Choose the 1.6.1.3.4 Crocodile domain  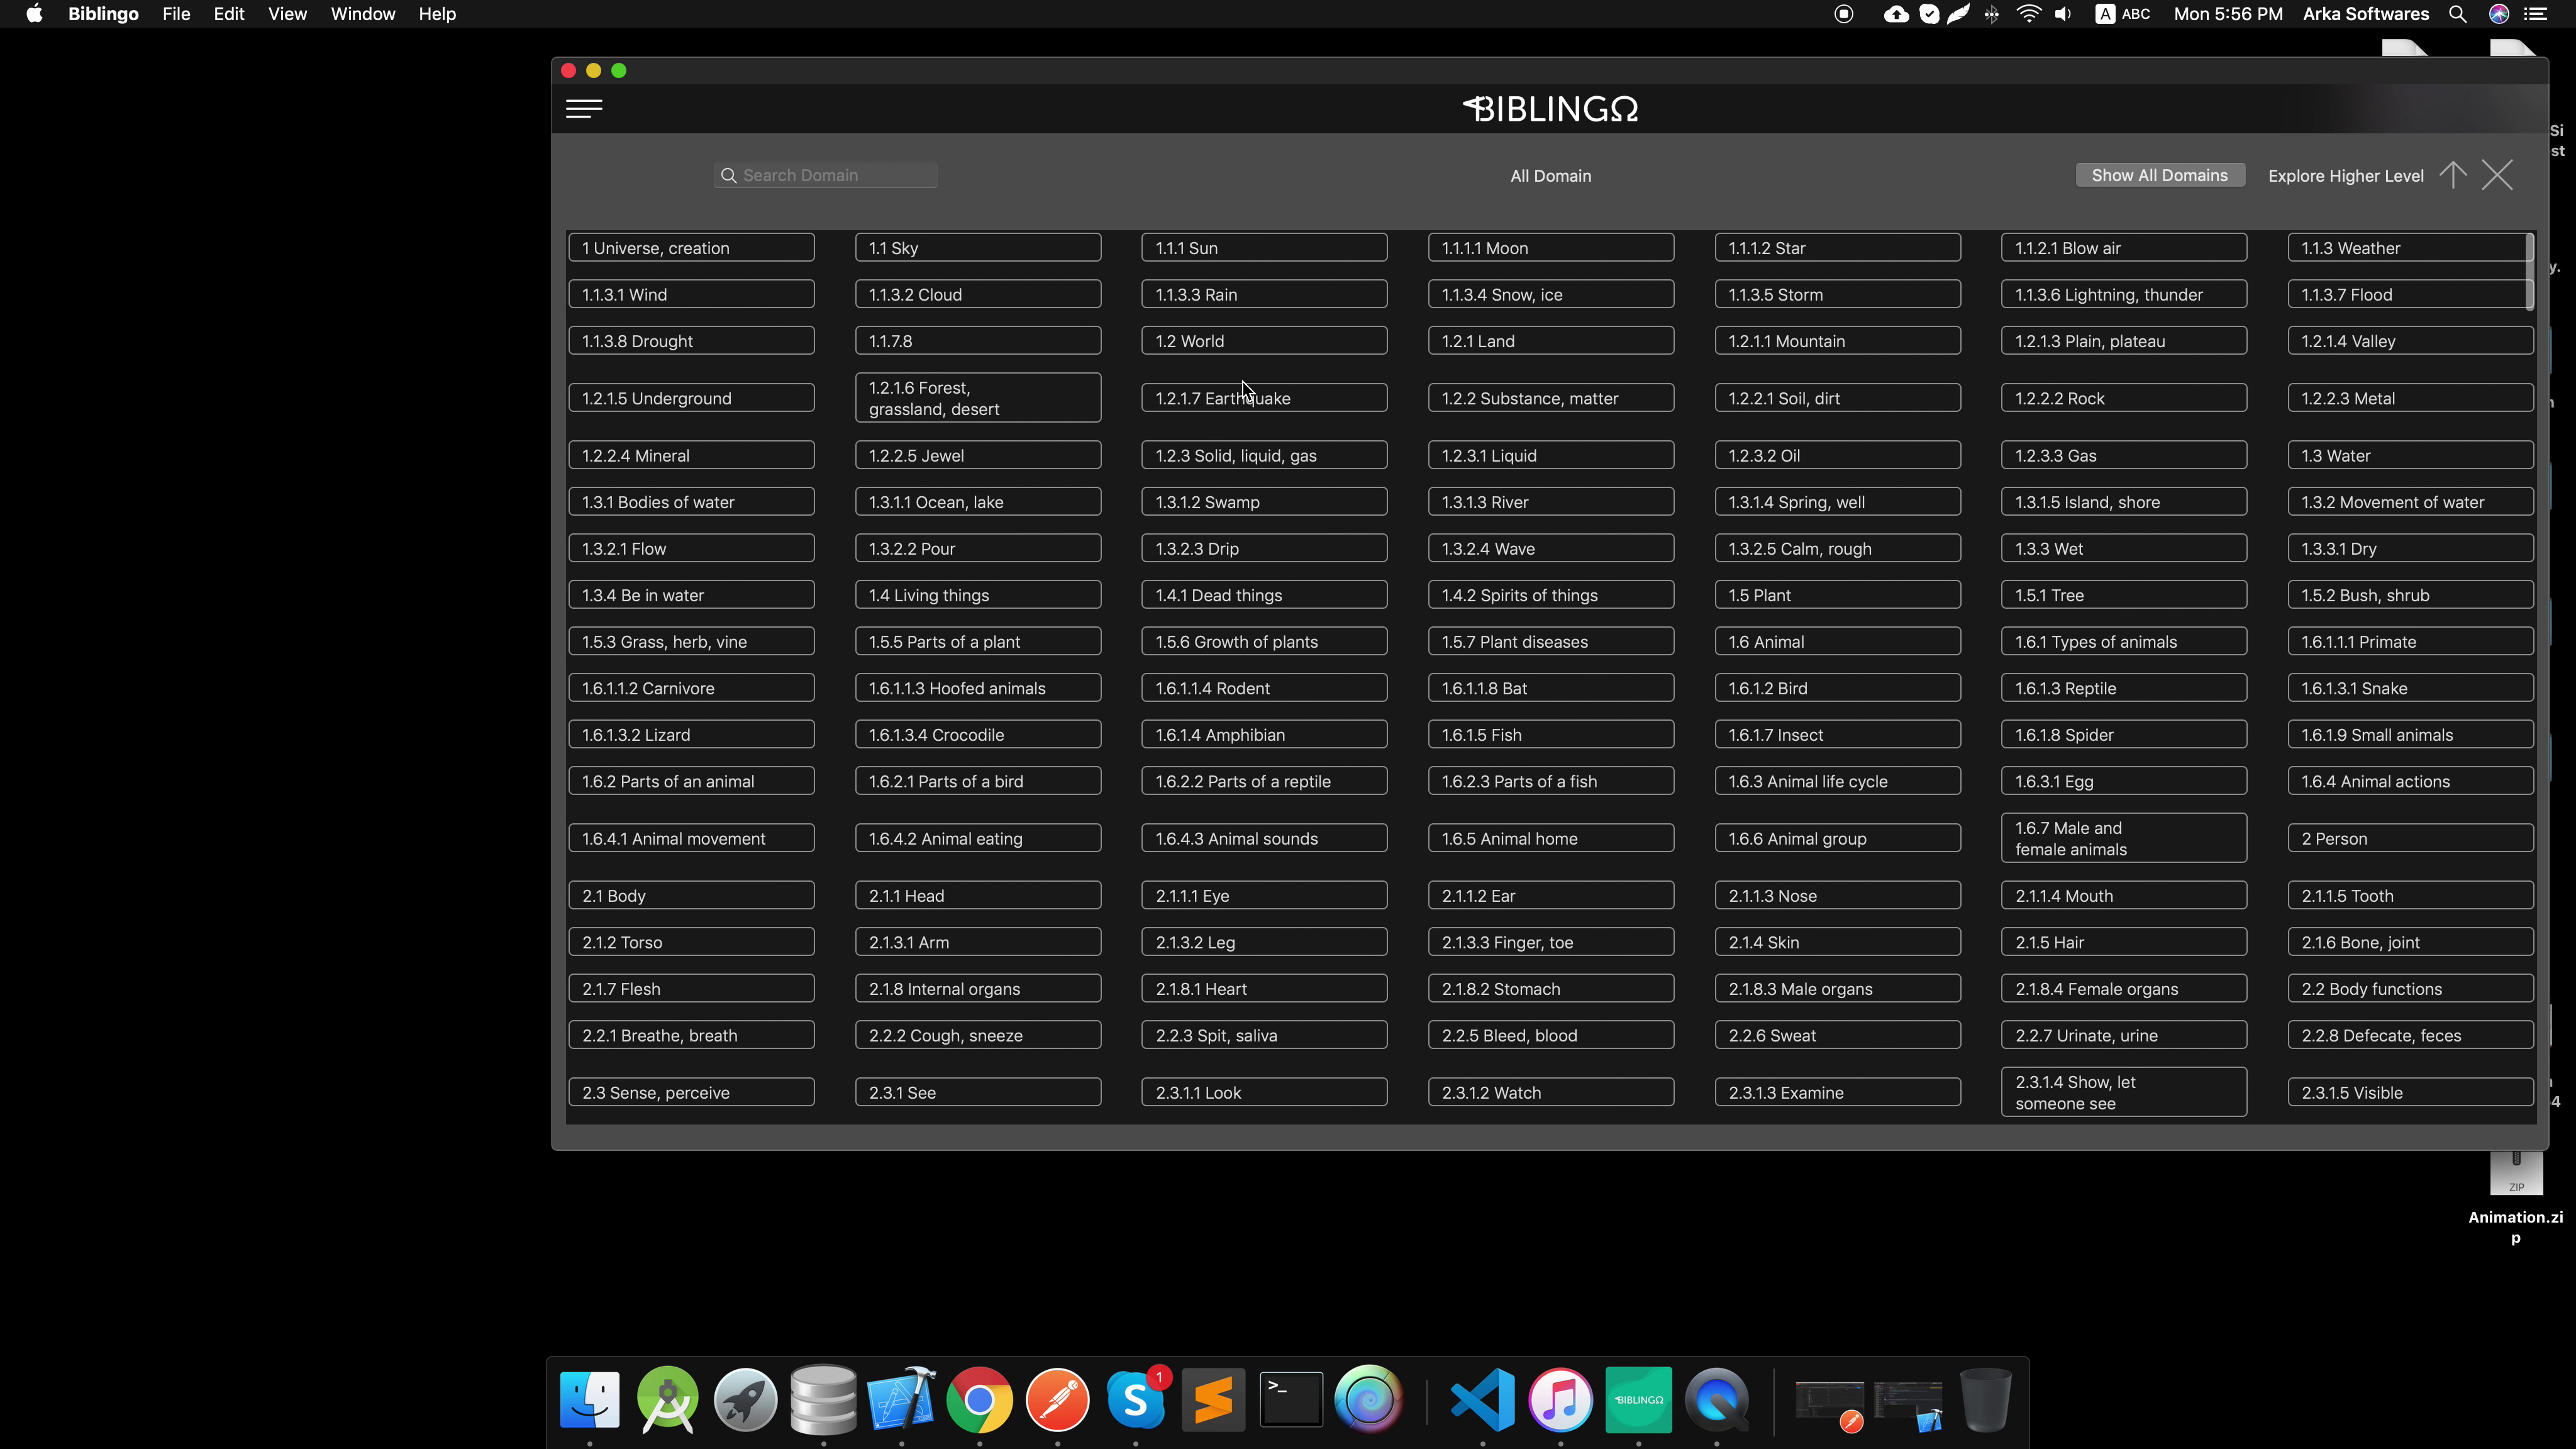tap(977, 735)
